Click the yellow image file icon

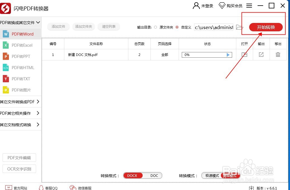coord(6,90)
